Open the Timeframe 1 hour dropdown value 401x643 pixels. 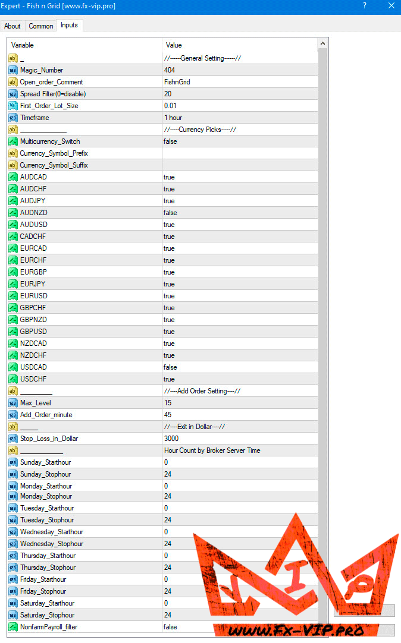[238, 118]
